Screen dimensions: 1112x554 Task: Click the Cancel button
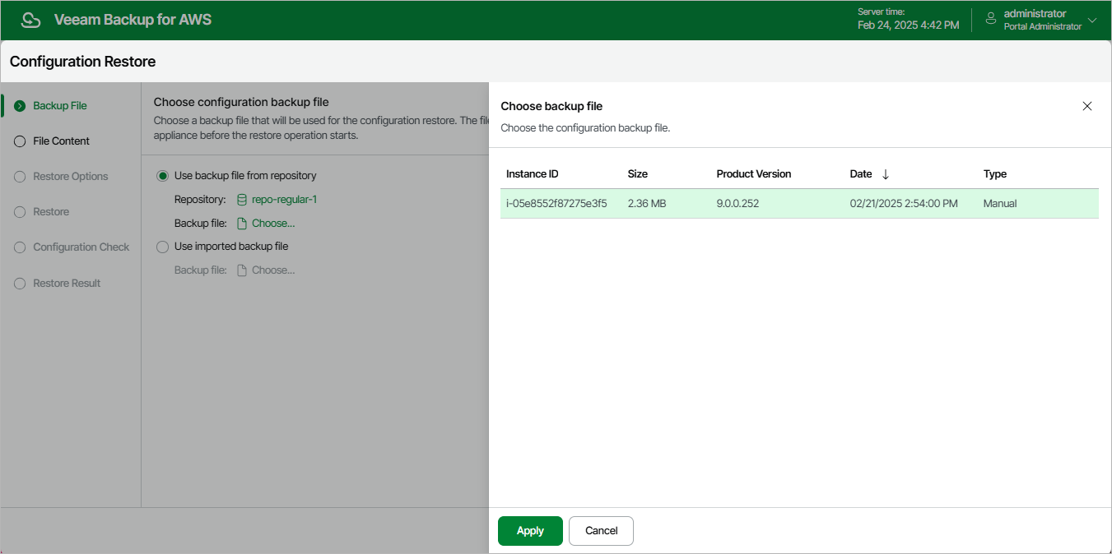[601, 531]
